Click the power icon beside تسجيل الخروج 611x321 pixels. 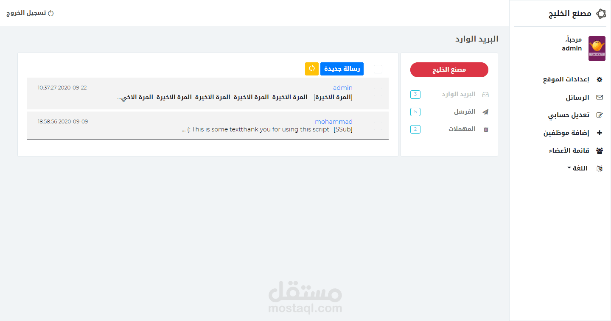click(x=51, y=13)
